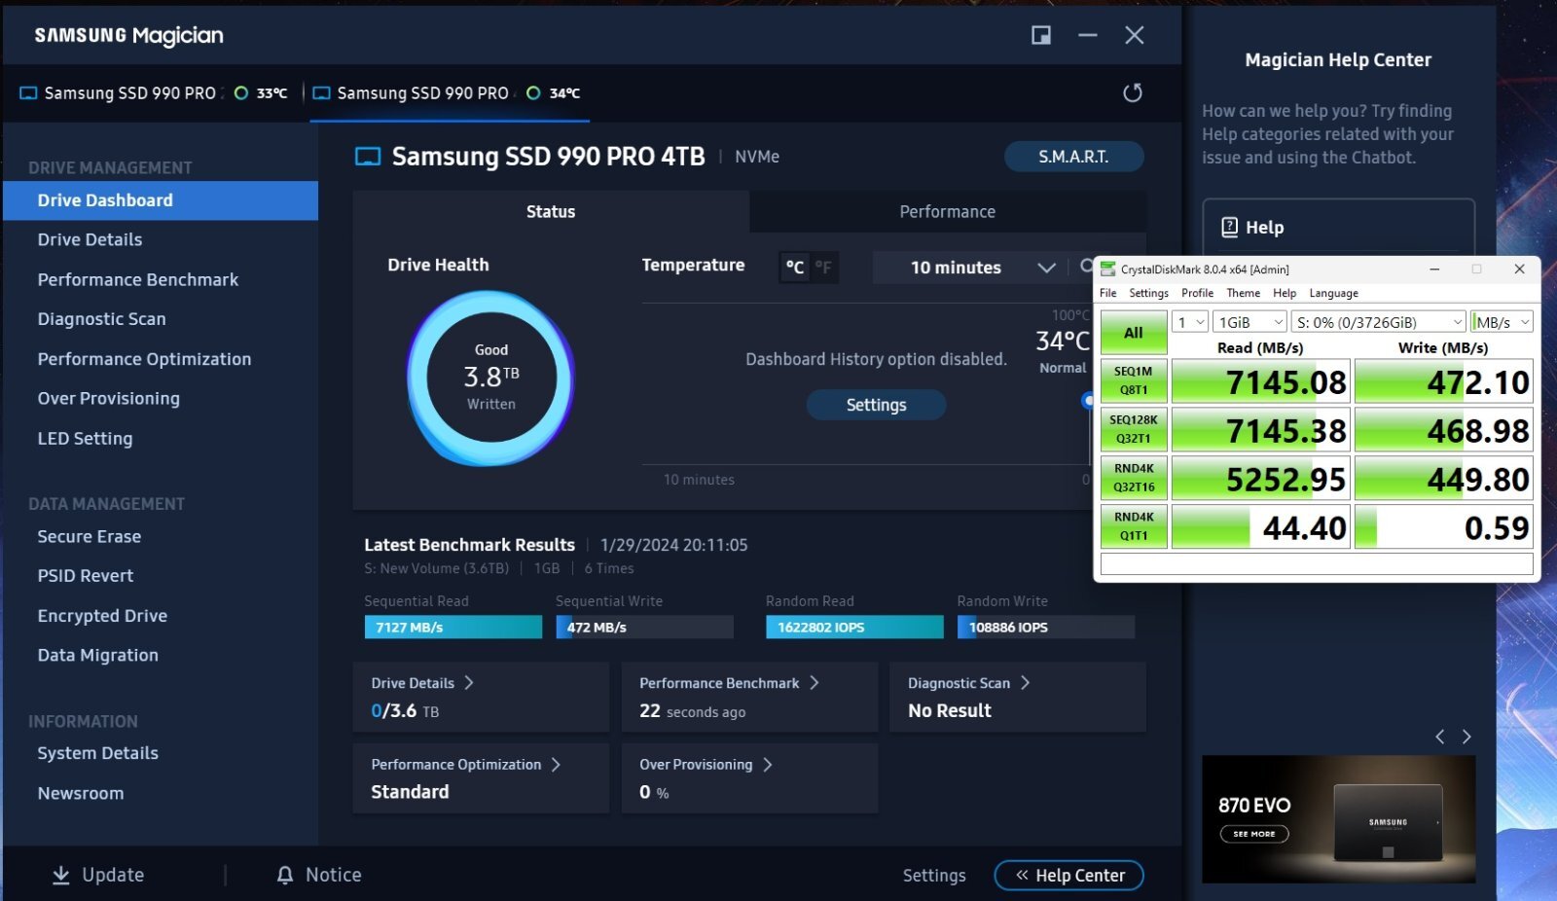Open Settings menu in CrystalDiskMark
Screen dimensions: 1557x901
tap(1148, 293)
